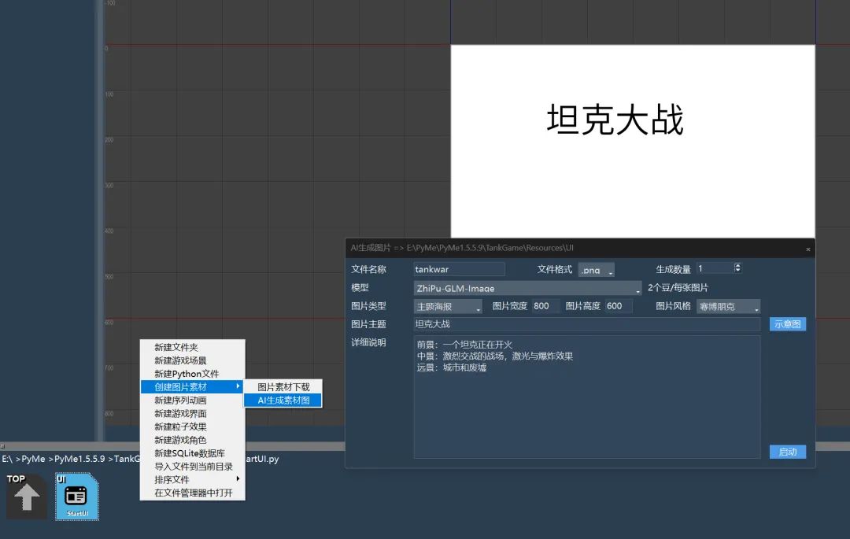Image resolution: width=850 pixels, height=539 pixels.
Task: Click the 中景 line in 详细说明
Action: pos(495,356)
